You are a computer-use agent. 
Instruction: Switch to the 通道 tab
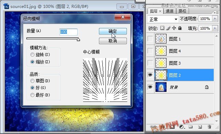click(170, 11)
